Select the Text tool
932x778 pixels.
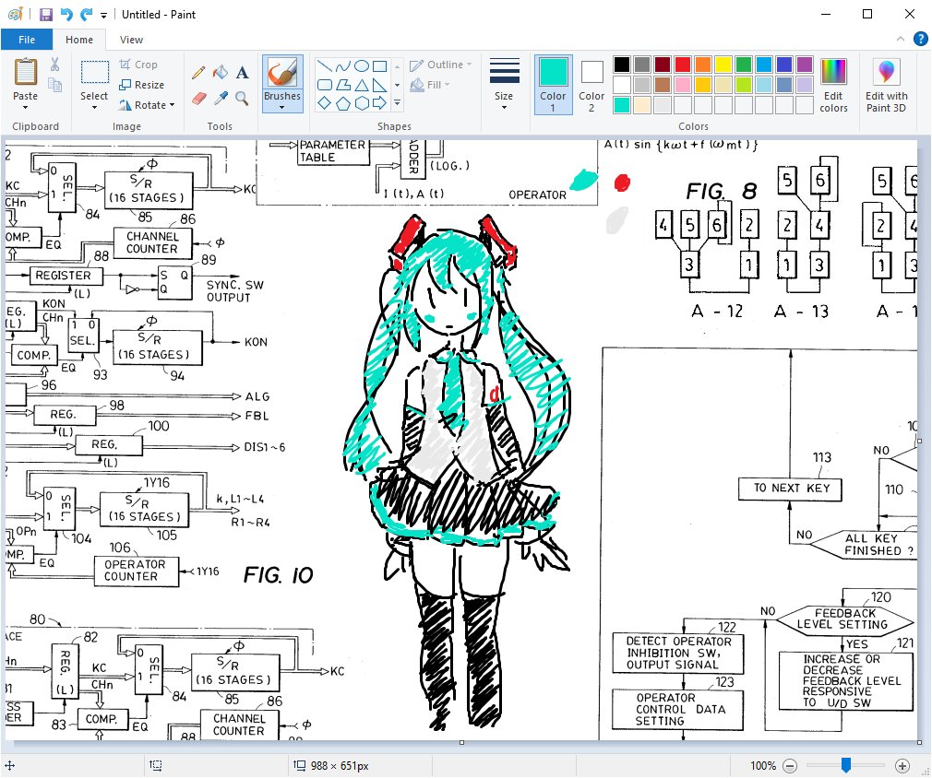click(x=242, y=73)
